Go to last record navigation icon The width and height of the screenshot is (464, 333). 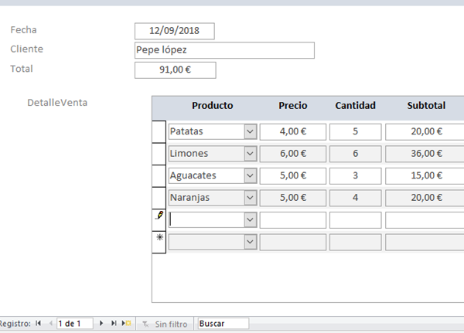[114, 323]
